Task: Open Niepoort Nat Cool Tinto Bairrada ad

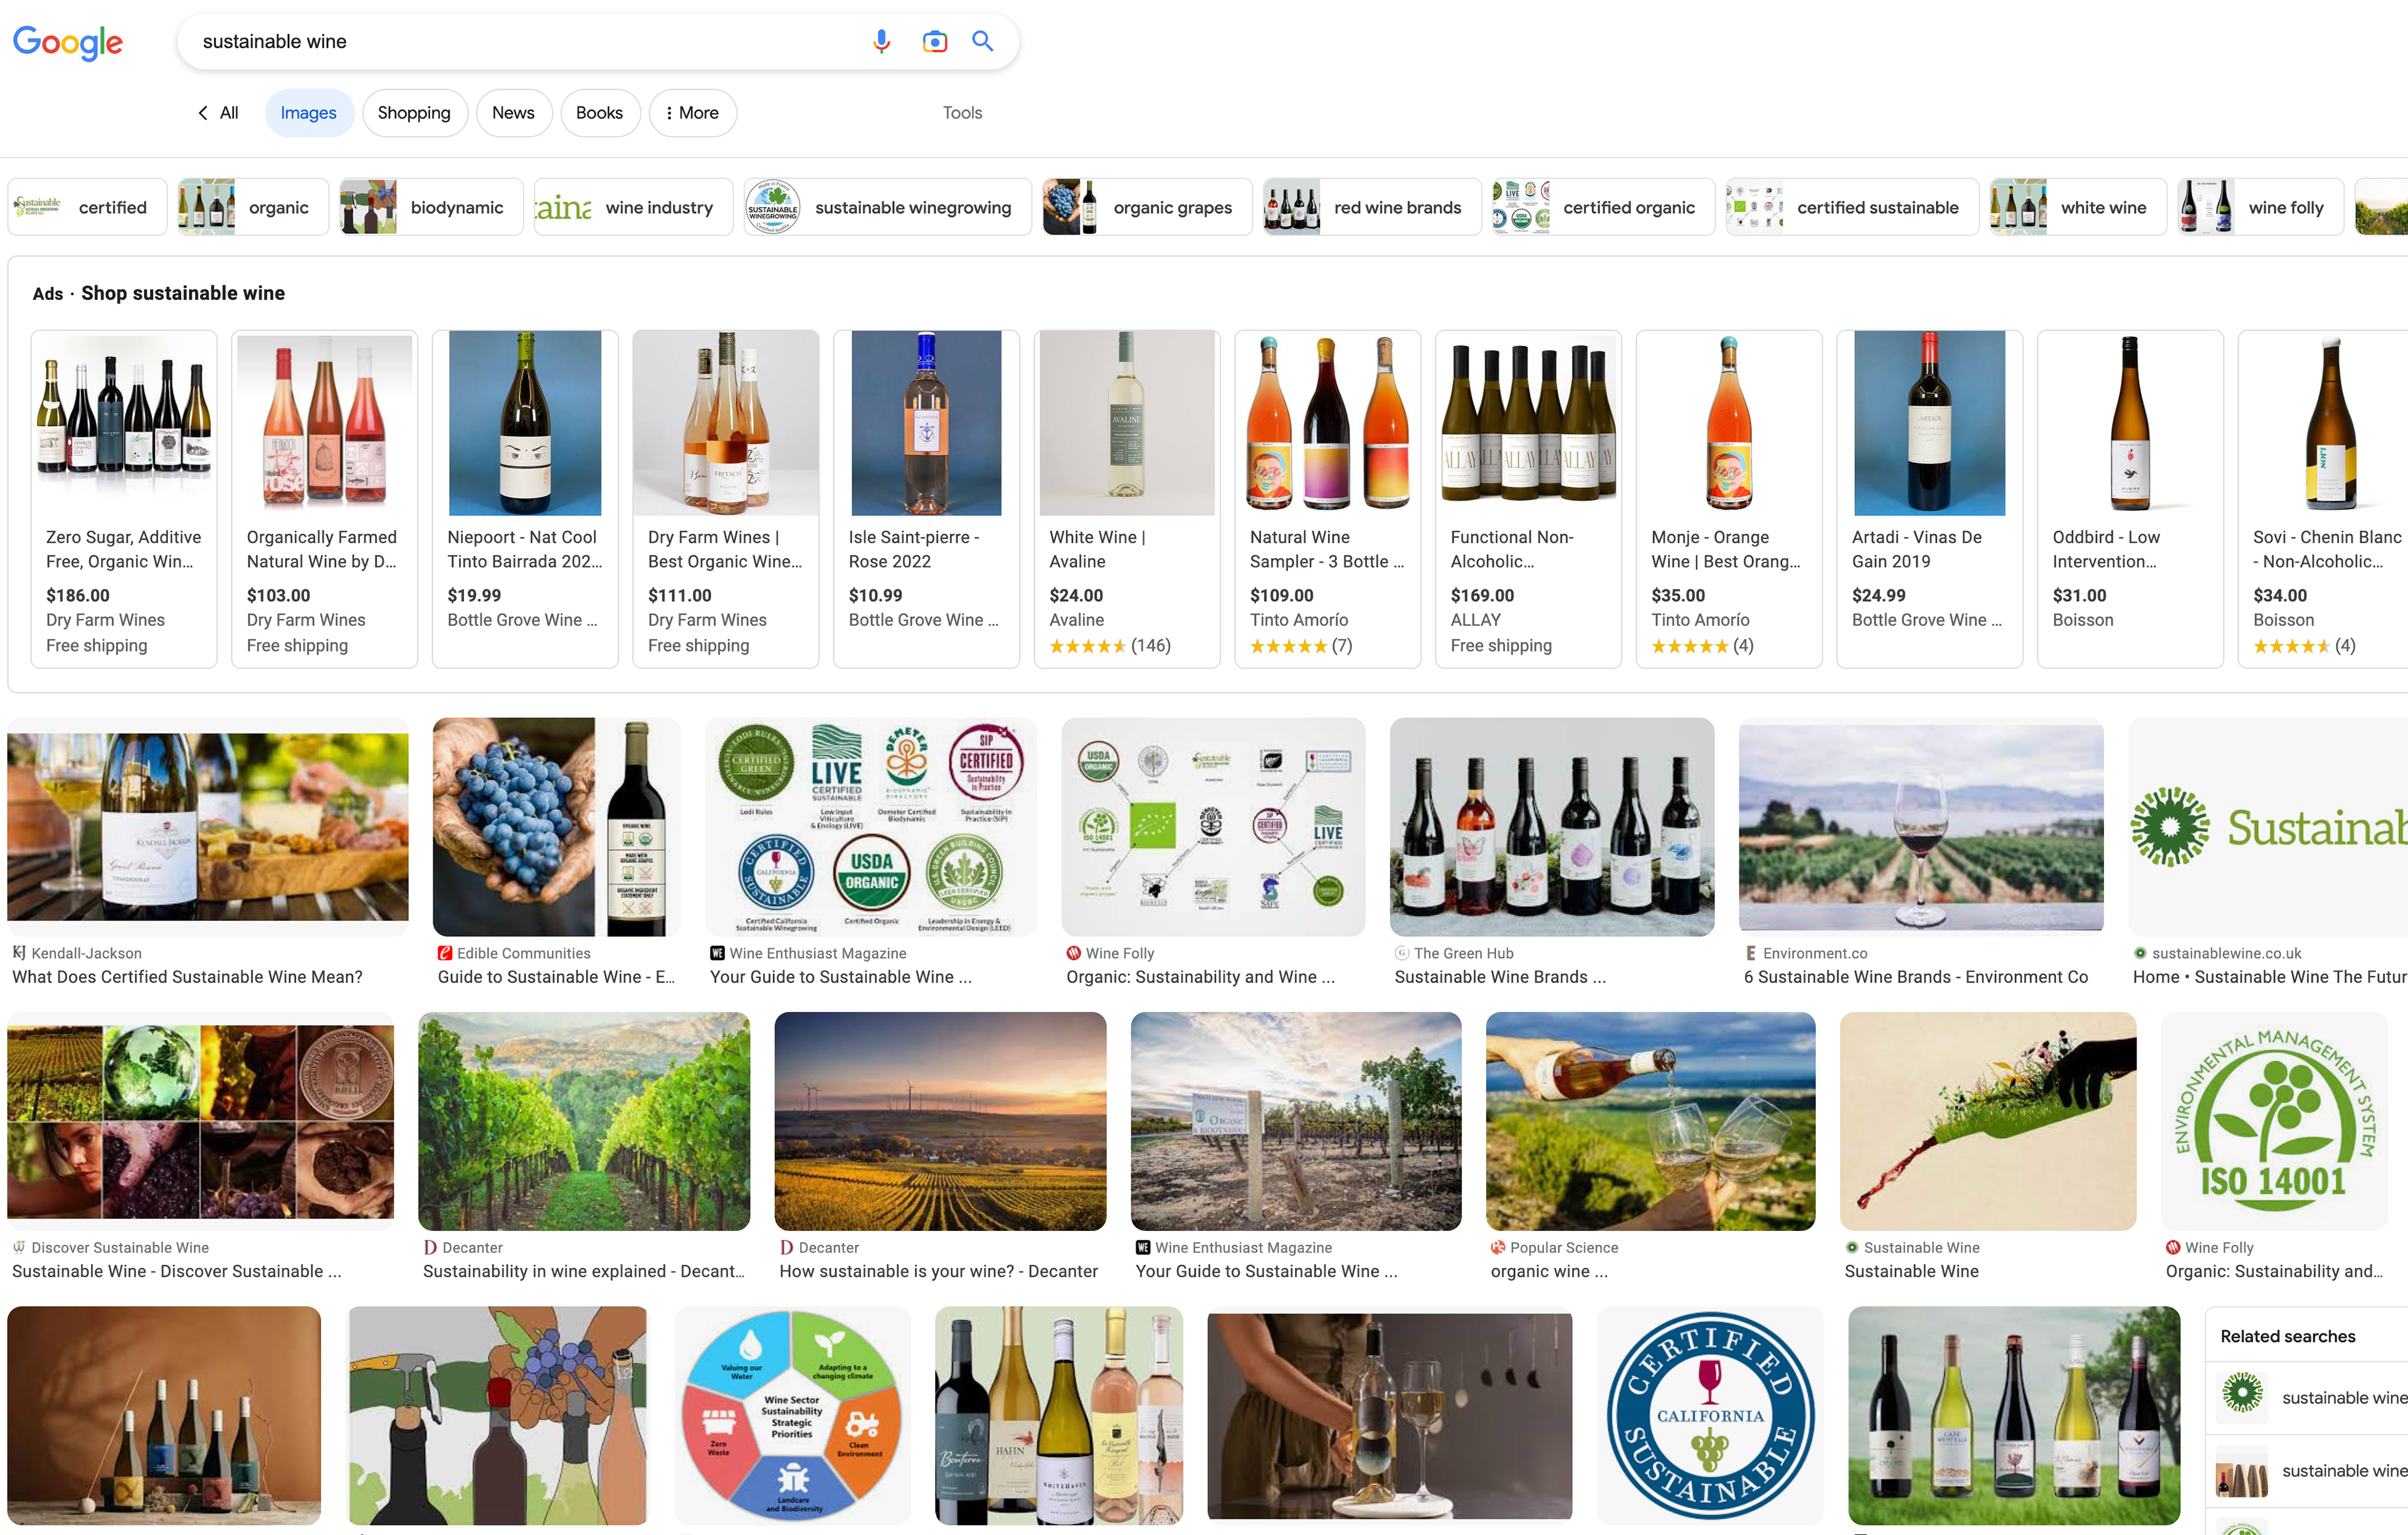Action: 525,498
